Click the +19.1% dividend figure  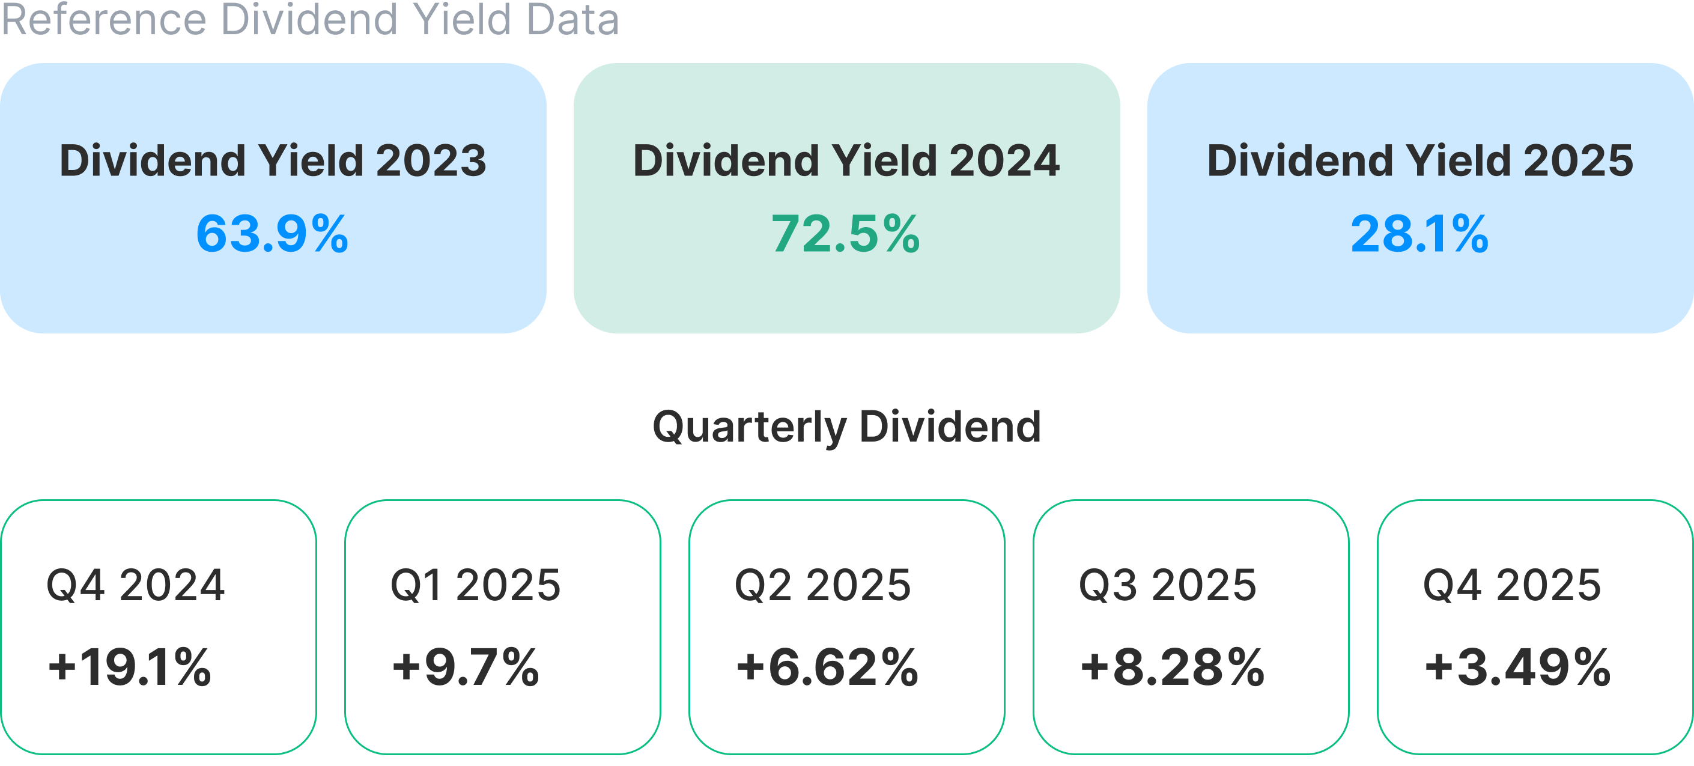click(130, 667)
